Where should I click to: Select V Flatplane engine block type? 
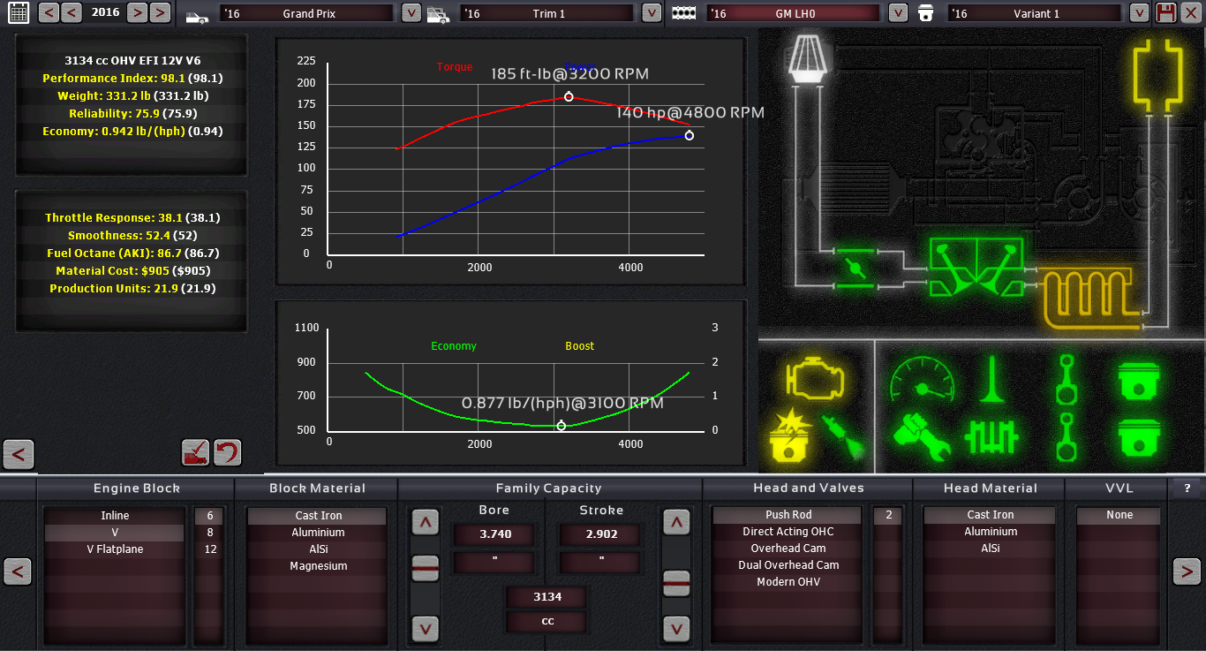115,549
